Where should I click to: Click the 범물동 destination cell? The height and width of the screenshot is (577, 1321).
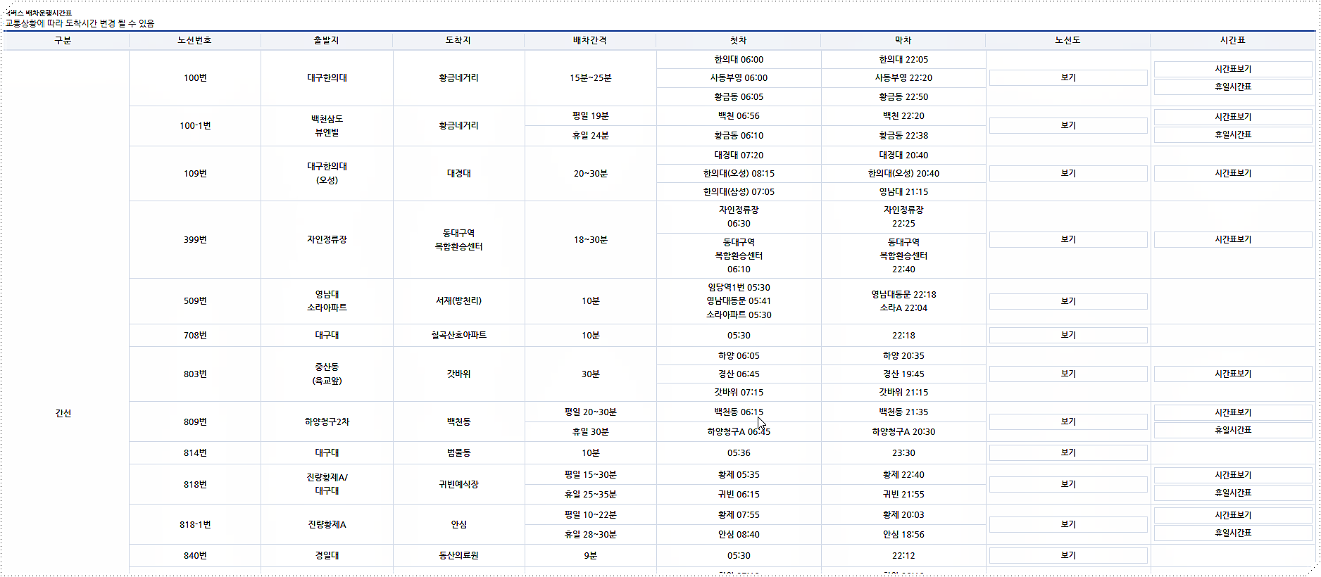point(458,453)
